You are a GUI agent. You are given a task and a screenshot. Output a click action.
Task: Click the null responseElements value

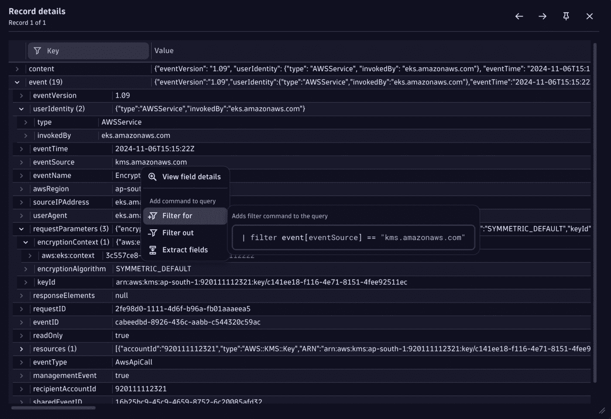[121, 296]
